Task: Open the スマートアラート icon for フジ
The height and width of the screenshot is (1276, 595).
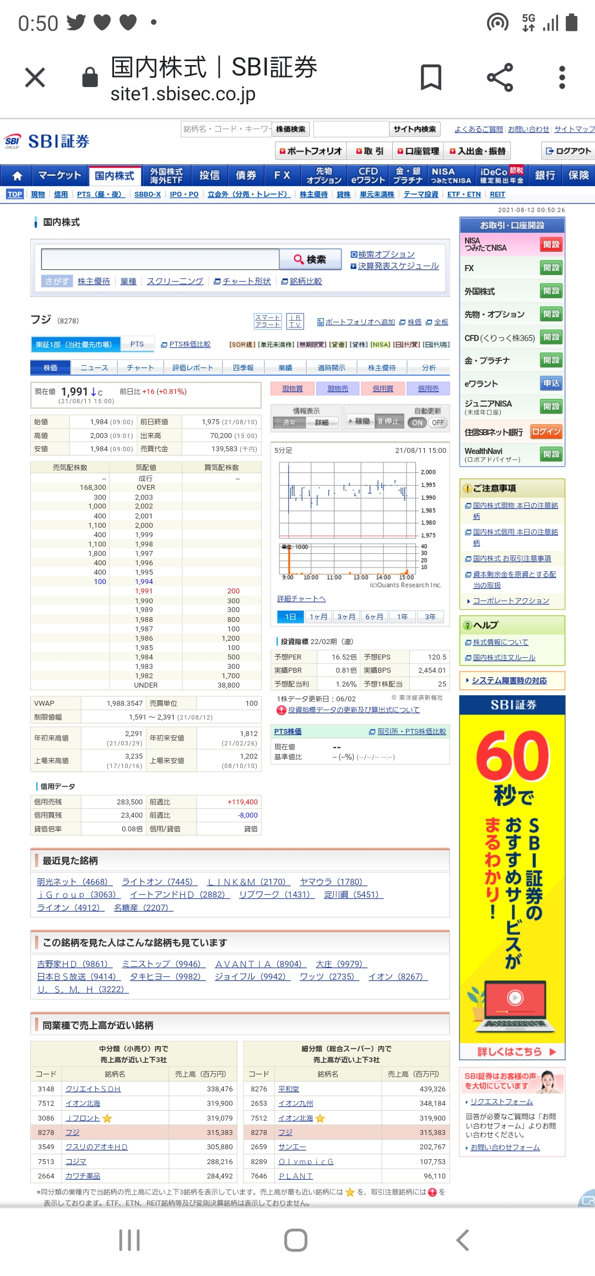Action: [268, 321]
